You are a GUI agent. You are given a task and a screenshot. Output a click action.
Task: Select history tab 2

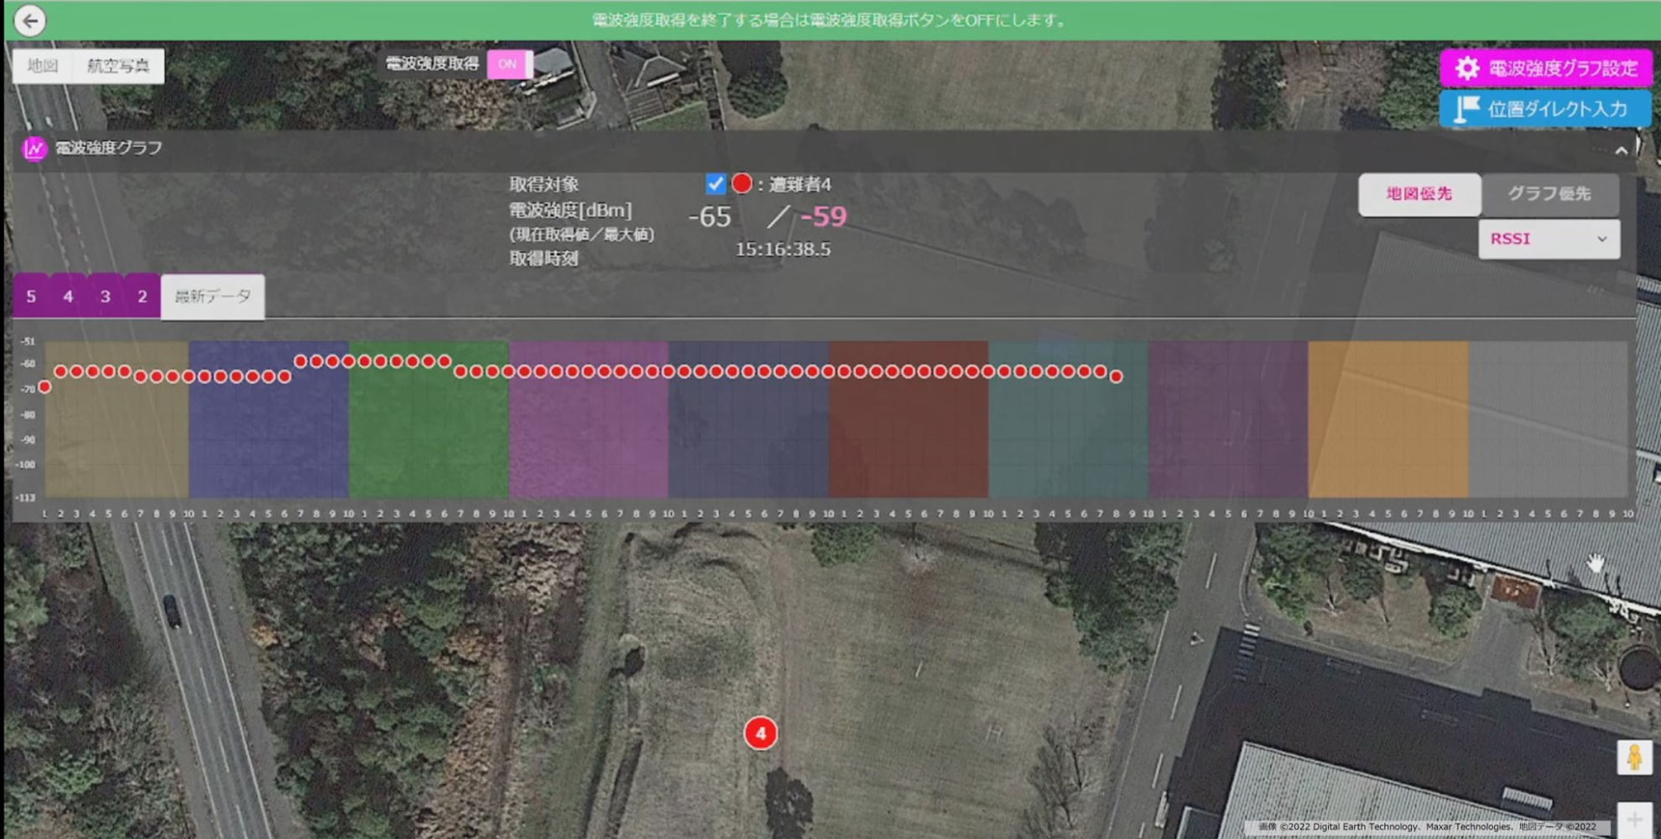click(142, 297)
